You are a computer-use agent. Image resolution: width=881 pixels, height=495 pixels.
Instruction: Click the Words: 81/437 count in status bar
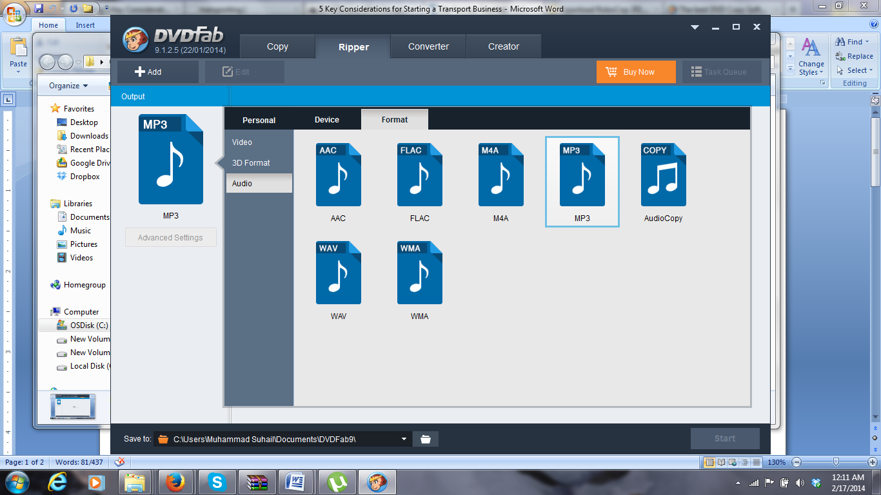click(79, 462)
